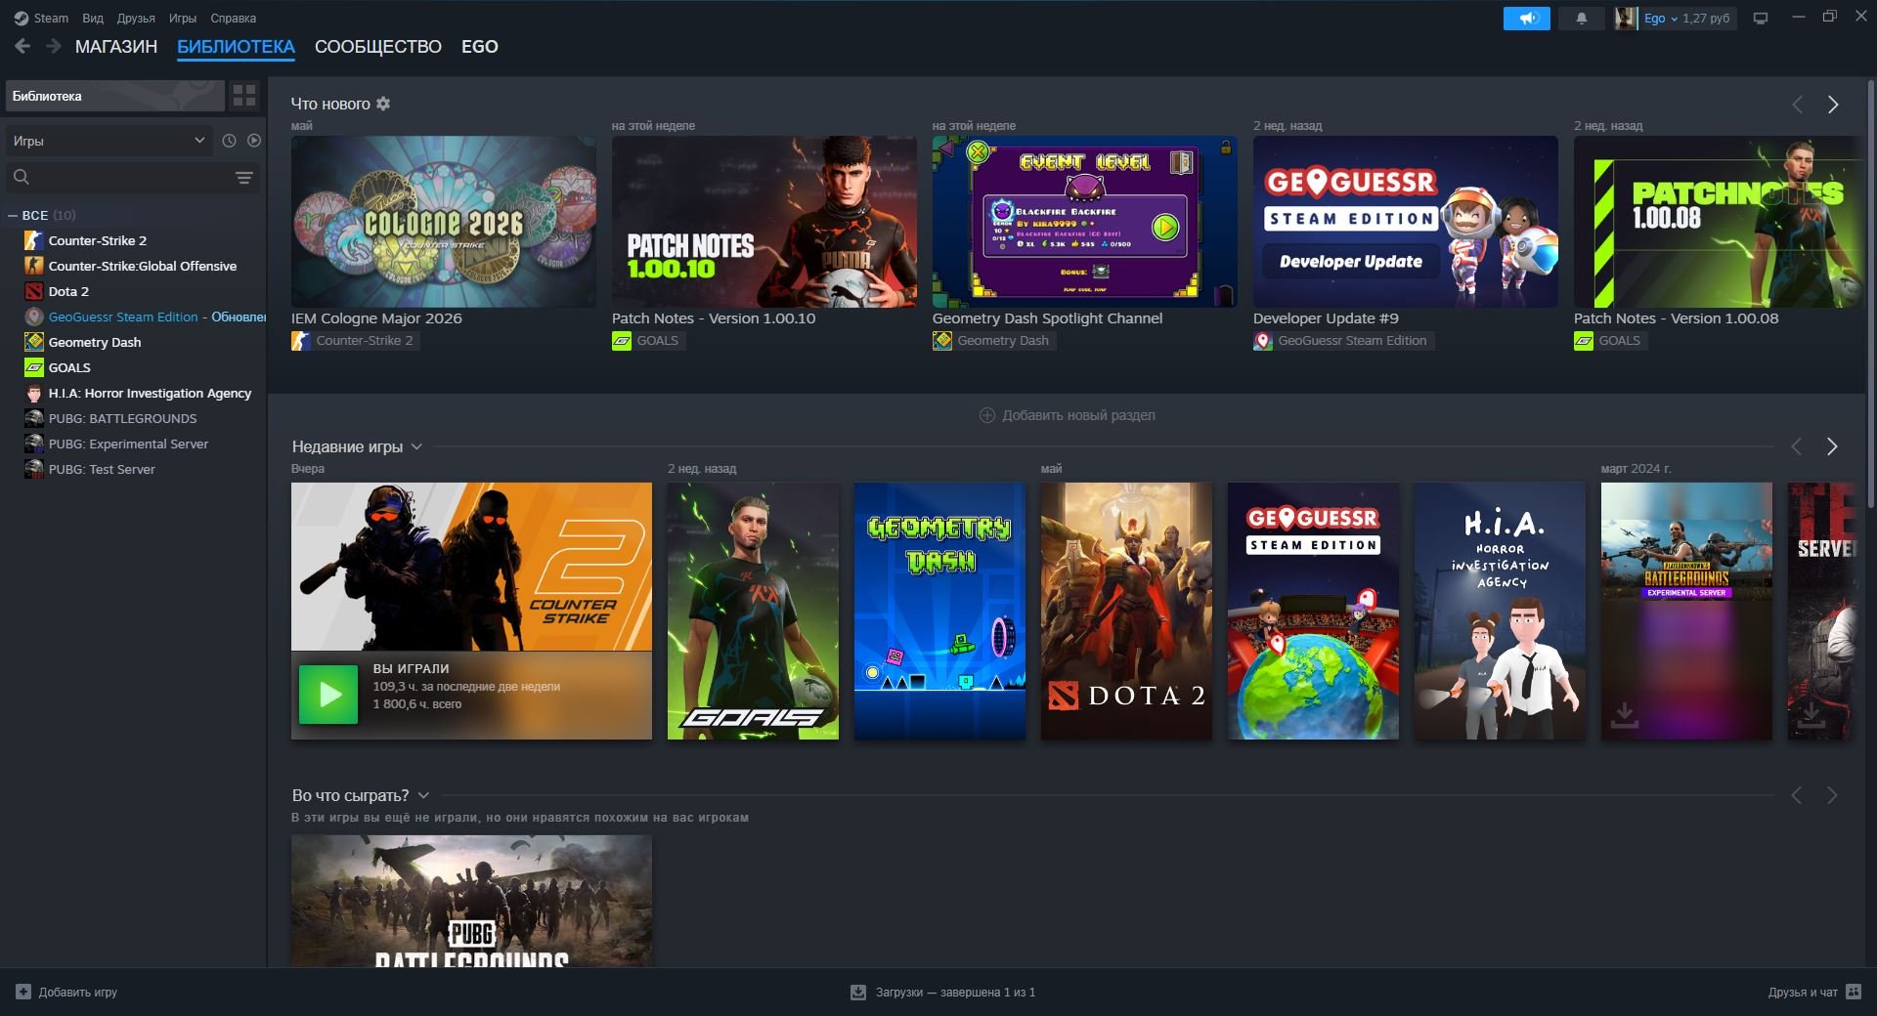Select Counter-Strike:Global Offensive in game list

(x=143, y=266)
